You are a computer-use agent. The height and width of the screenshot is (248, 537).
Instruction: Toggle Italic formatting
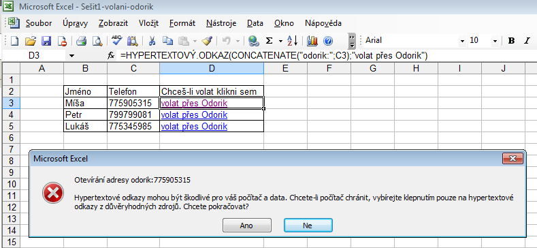click(x=527, y=41)
